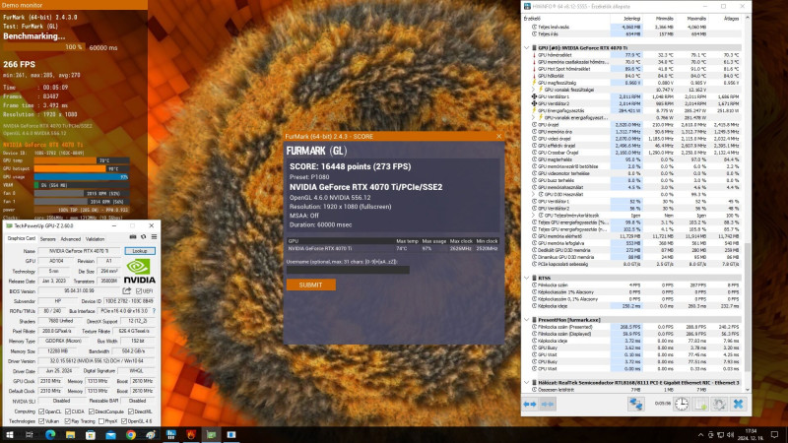Click the NVIDIA logo in GPU-Z
788x443 pixels.
(x=140, y=272)
